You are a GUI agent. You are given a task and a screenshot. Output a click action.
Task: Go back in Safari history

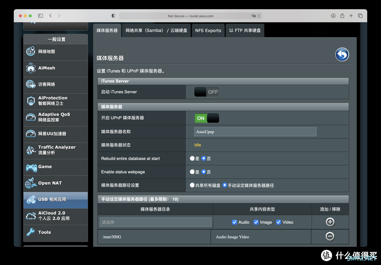tap(50, 16)
